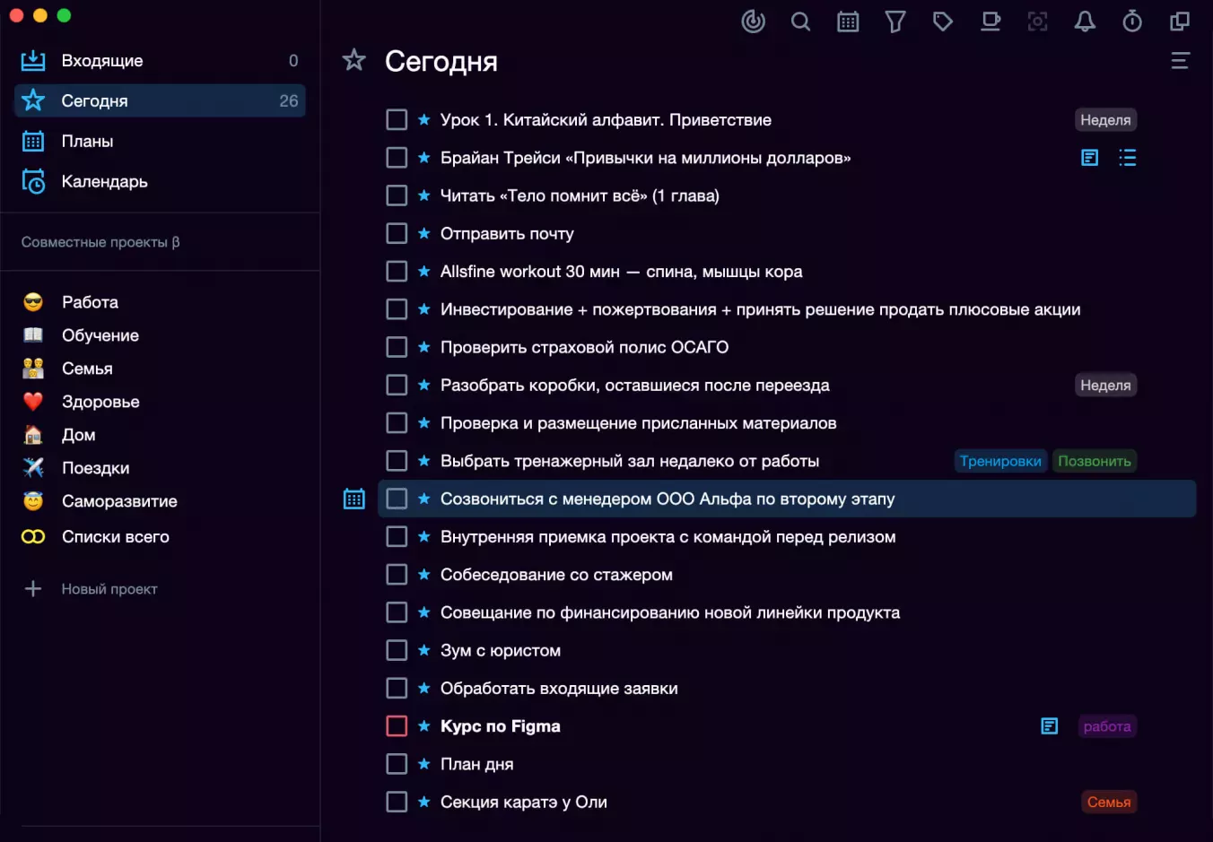The image size is (1213, 842).
Task: Open the Обучение project
Action: pyautogui.click(x=100, y=335)
